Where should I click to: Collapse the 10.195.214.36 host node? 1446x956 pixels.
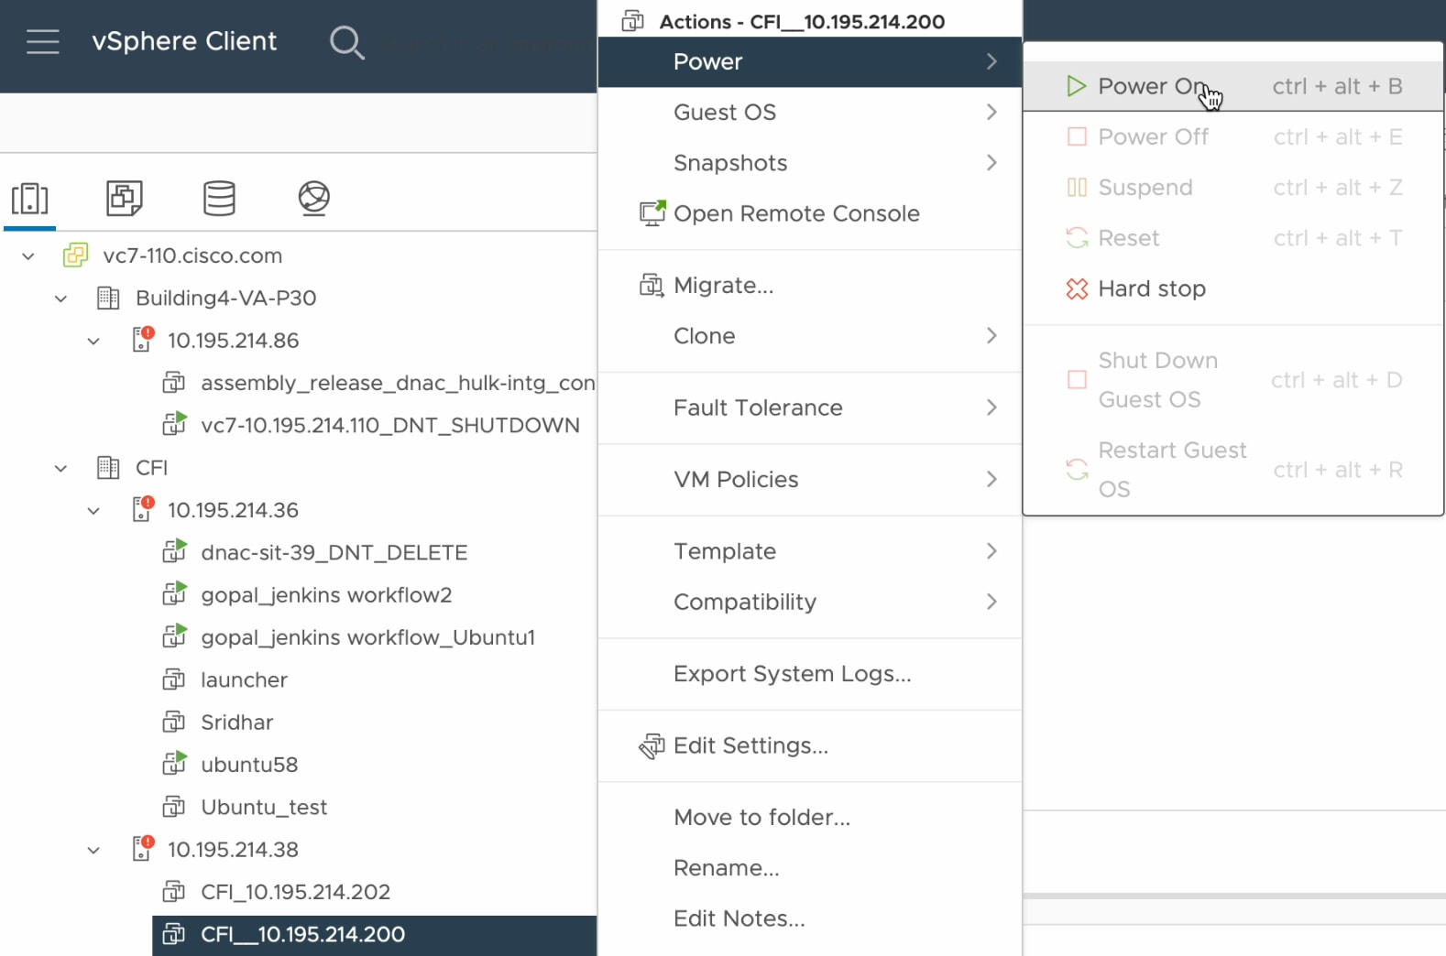(93, 510)
